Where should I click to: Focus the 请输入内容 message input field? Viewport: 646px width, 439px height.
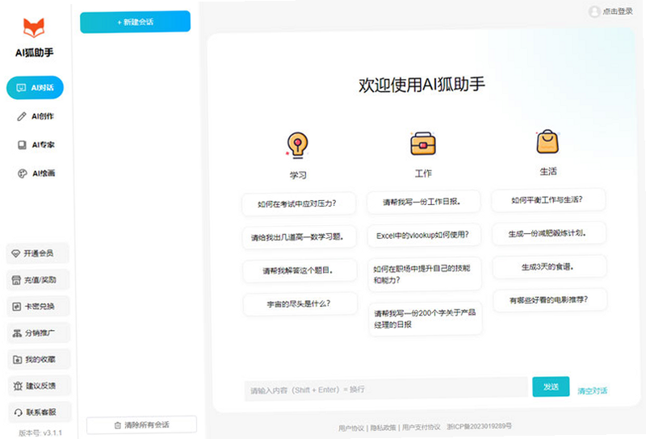tap(386, 389)
